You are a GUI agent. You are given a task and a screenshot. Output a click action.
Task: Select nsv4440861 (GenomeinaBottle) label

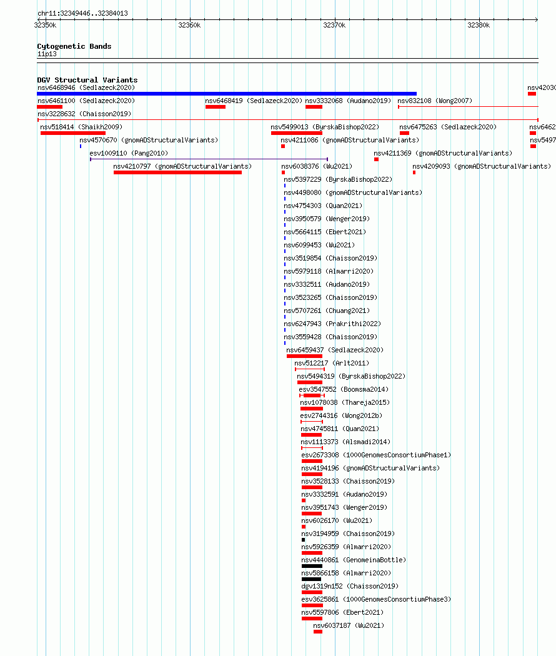pyautogui.click(x=354, y=560)
